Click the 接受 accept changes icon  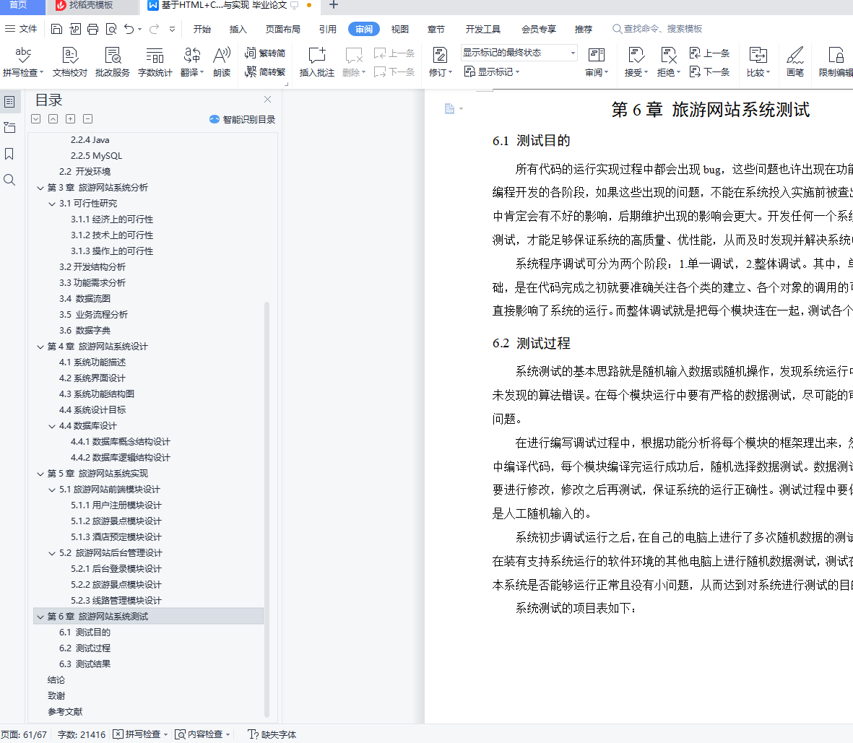pos(636,56)
